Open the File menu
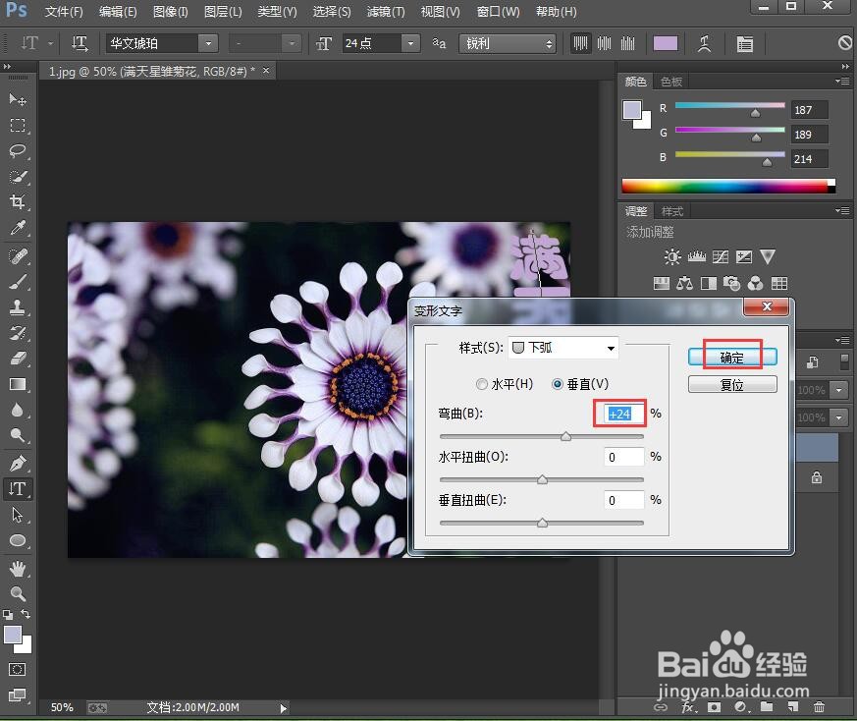Viewport: 857px width, 721px height. 64,12
